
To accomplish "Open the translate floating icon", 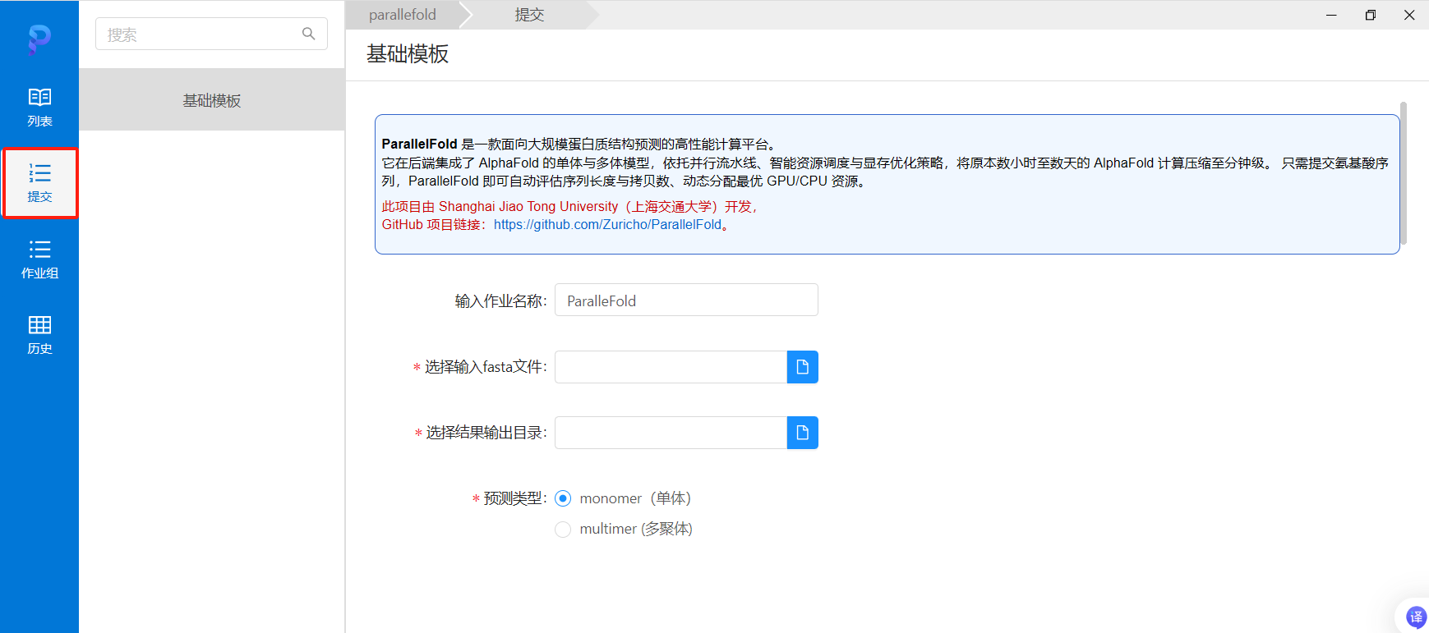I will coord(1417,617).
